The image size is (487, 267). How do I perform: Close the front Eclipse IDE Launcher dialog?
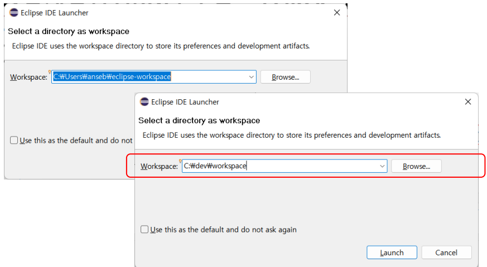(x=467, y=102)
